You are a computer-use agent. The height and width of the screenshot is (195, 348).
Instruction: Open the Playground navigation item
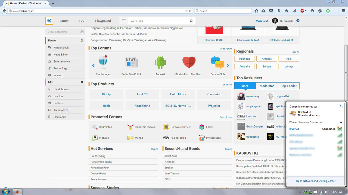point(103,21)
